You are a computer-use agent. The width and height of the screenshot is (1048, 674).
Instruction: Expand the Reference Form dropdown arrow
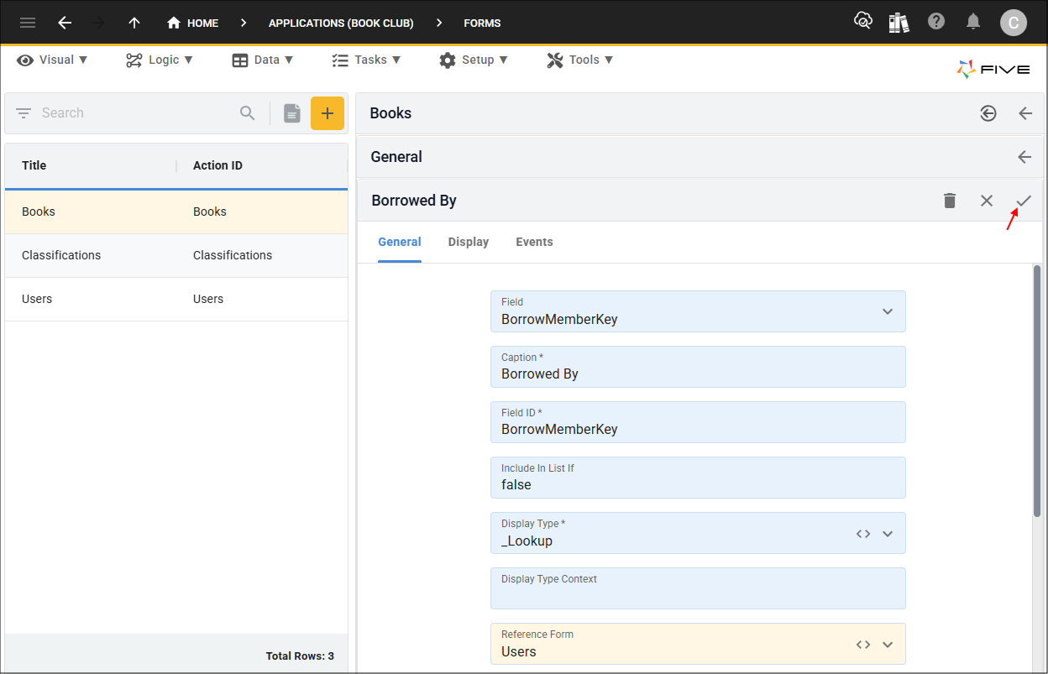pyautogui.click(x=888, y=645)
